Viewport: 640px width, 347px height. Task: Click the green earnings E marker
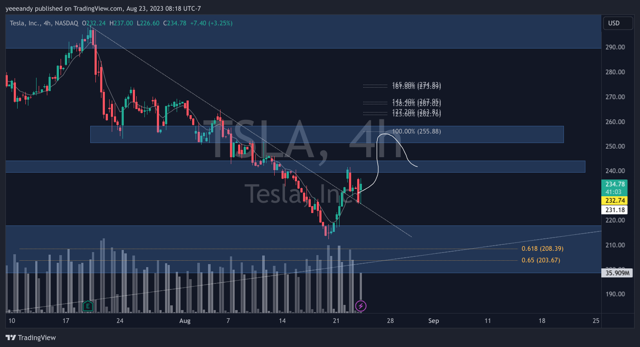tap(88, 306)
